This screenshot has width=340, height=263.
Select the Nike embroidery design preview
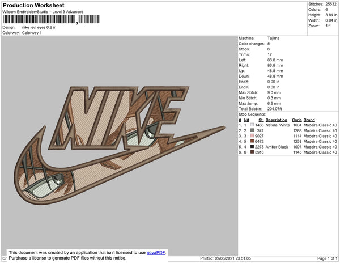coord(120,145)
